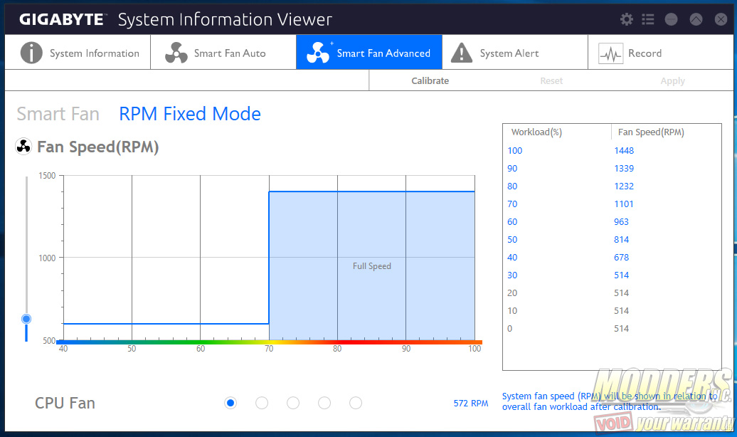Click the 1232 fan speed value
The height and width of the screenshot is (437, 737).
click(x=624, y=186)
